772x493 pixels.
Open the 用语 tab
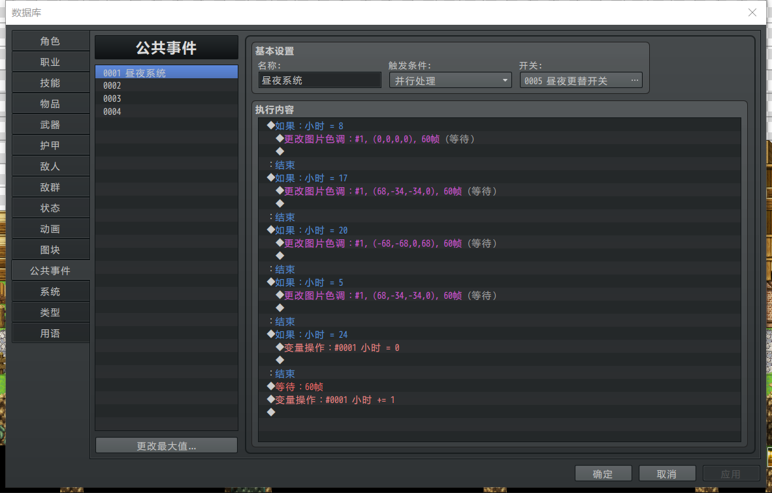(x=51, y=334)
